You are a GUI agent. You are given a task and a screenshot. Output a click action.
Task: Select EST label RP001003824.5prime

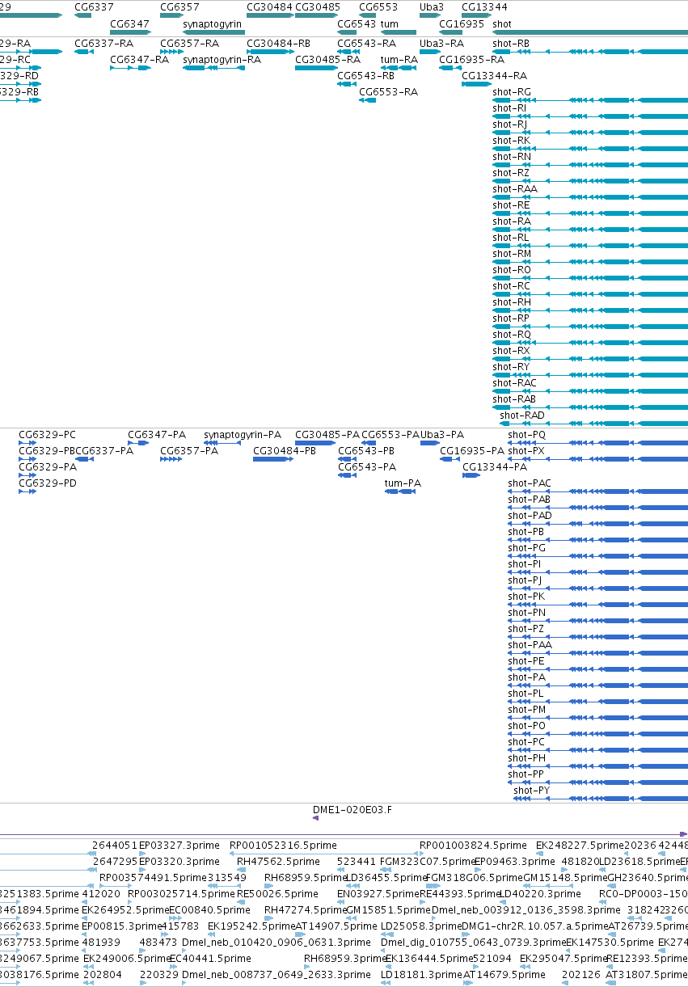pyautogui.click(x=473, y=846)
